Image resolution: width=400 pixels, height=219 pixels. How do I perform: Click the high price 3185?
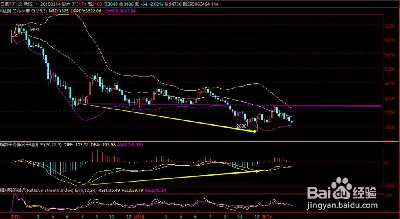[x=97, y=4]
